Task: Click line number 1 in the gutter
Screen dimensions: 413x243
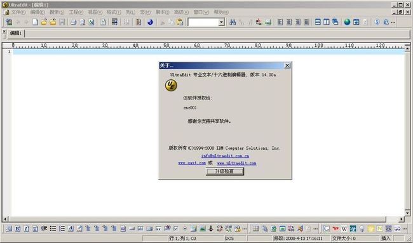Action: (x=10, y=52)
